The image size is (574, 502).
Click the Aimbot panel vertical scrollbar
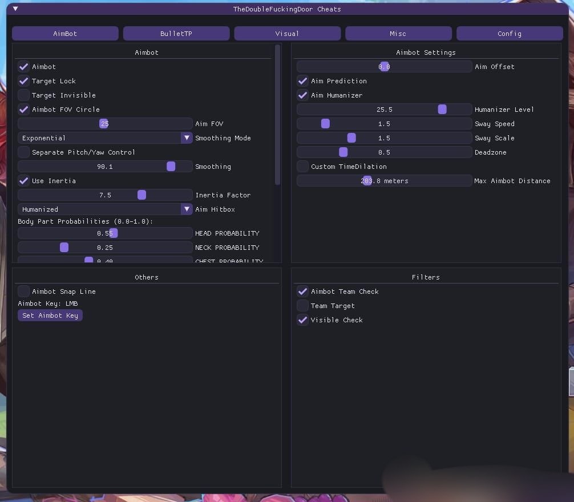click(x=278, y=114)
